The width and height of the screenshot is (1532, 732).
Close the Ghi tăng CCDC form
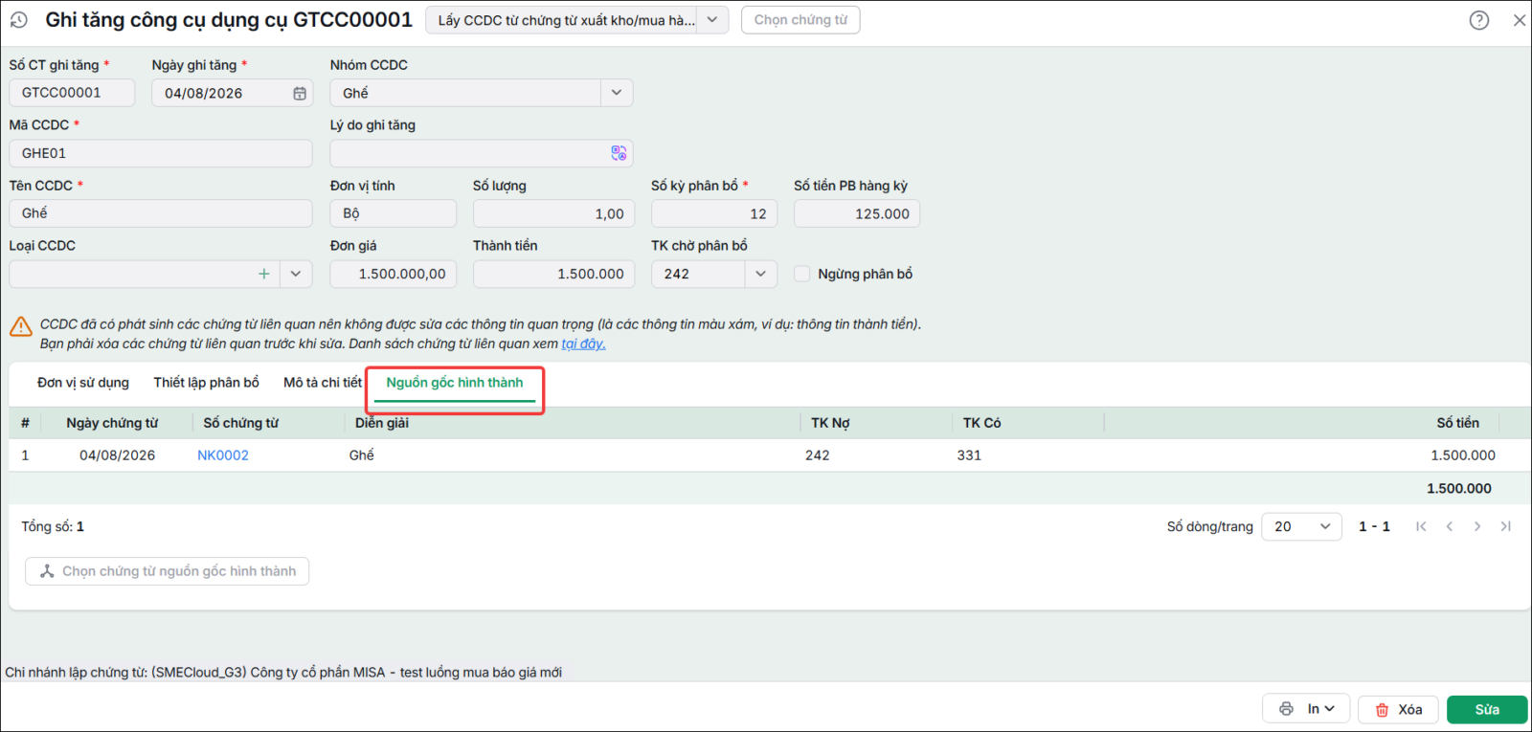[1520, 20]
